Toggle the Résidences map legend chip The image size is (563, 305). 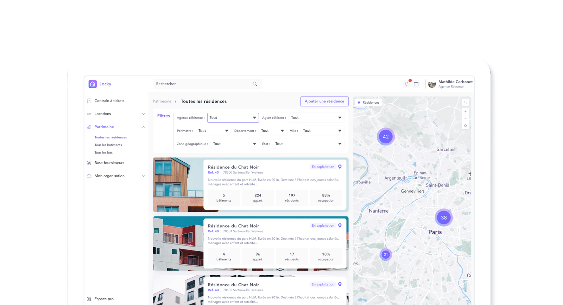point(368,103)
